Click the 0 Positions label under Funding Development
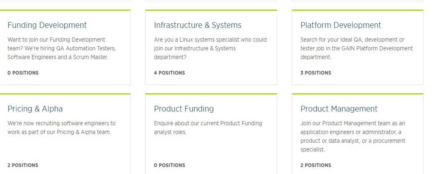The height and width of the screenshot is (174, 434). (23, 73)
